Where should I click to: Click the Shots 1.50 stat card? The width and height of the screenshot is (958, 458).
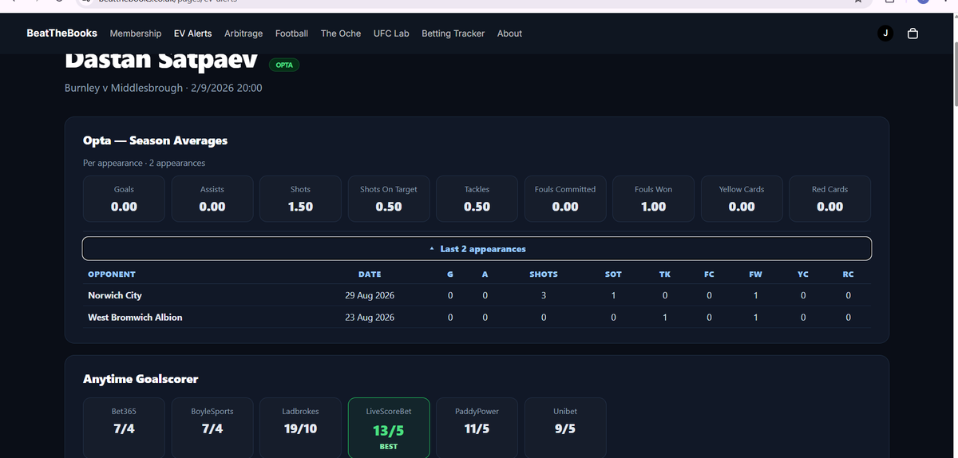301,199
